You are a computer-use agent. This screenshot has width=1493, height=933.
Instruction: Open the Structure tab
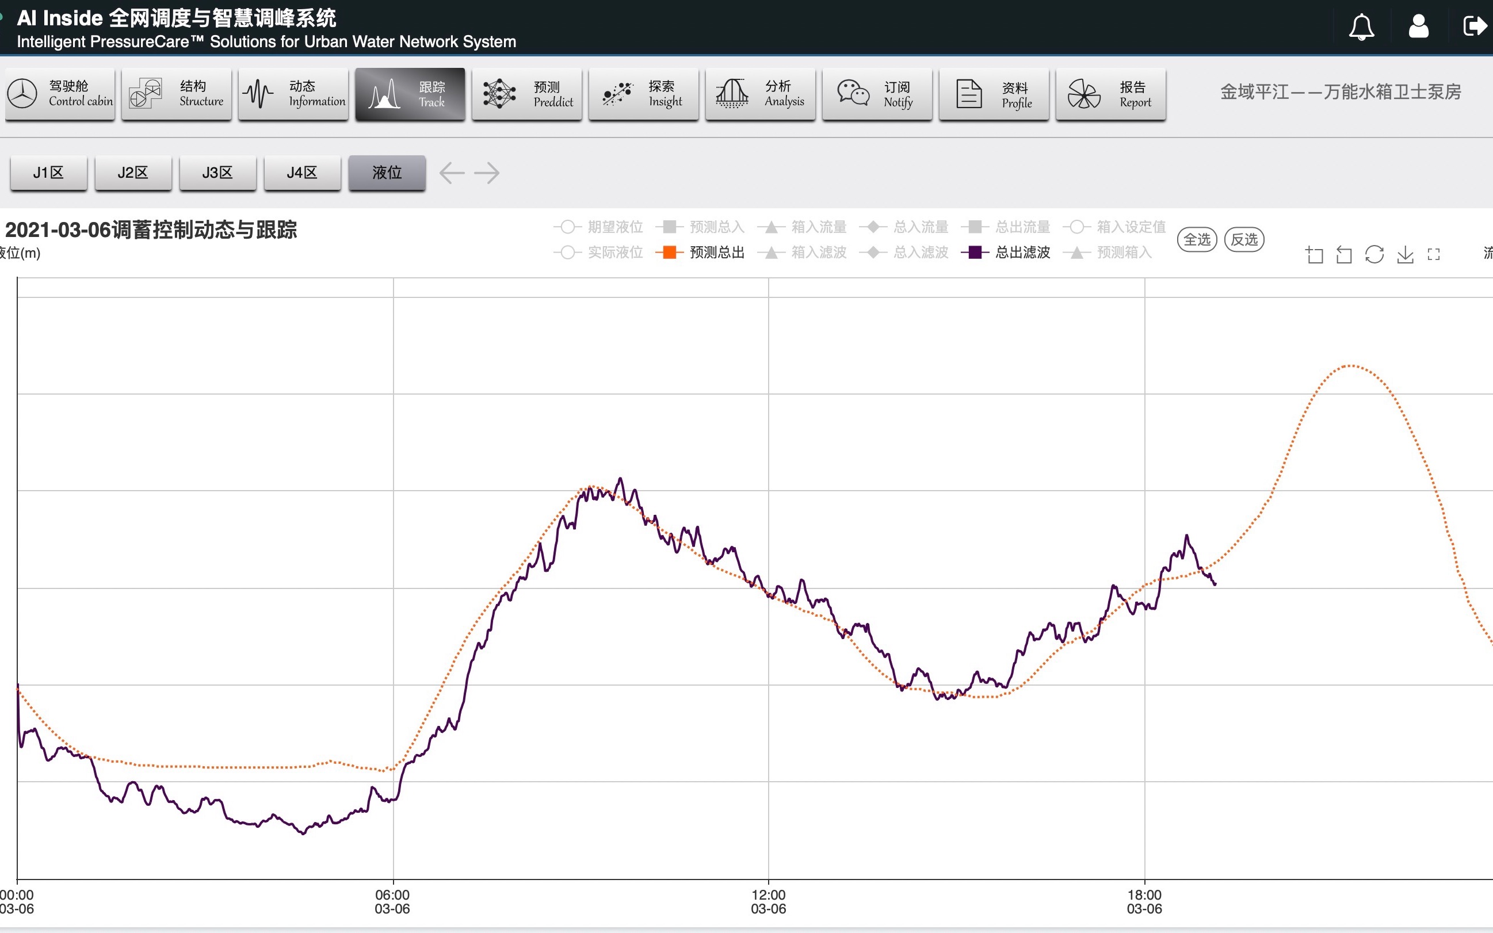tap(177, 94)
